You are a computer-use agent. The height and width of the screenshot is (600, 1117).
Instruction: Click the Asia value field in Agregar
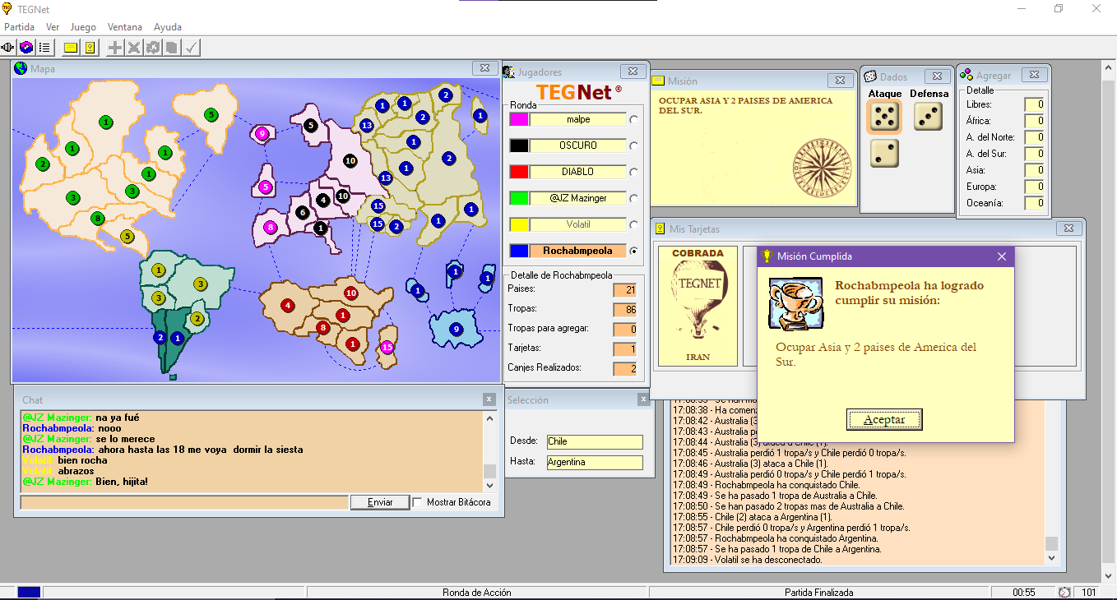tap(1034, 170)
